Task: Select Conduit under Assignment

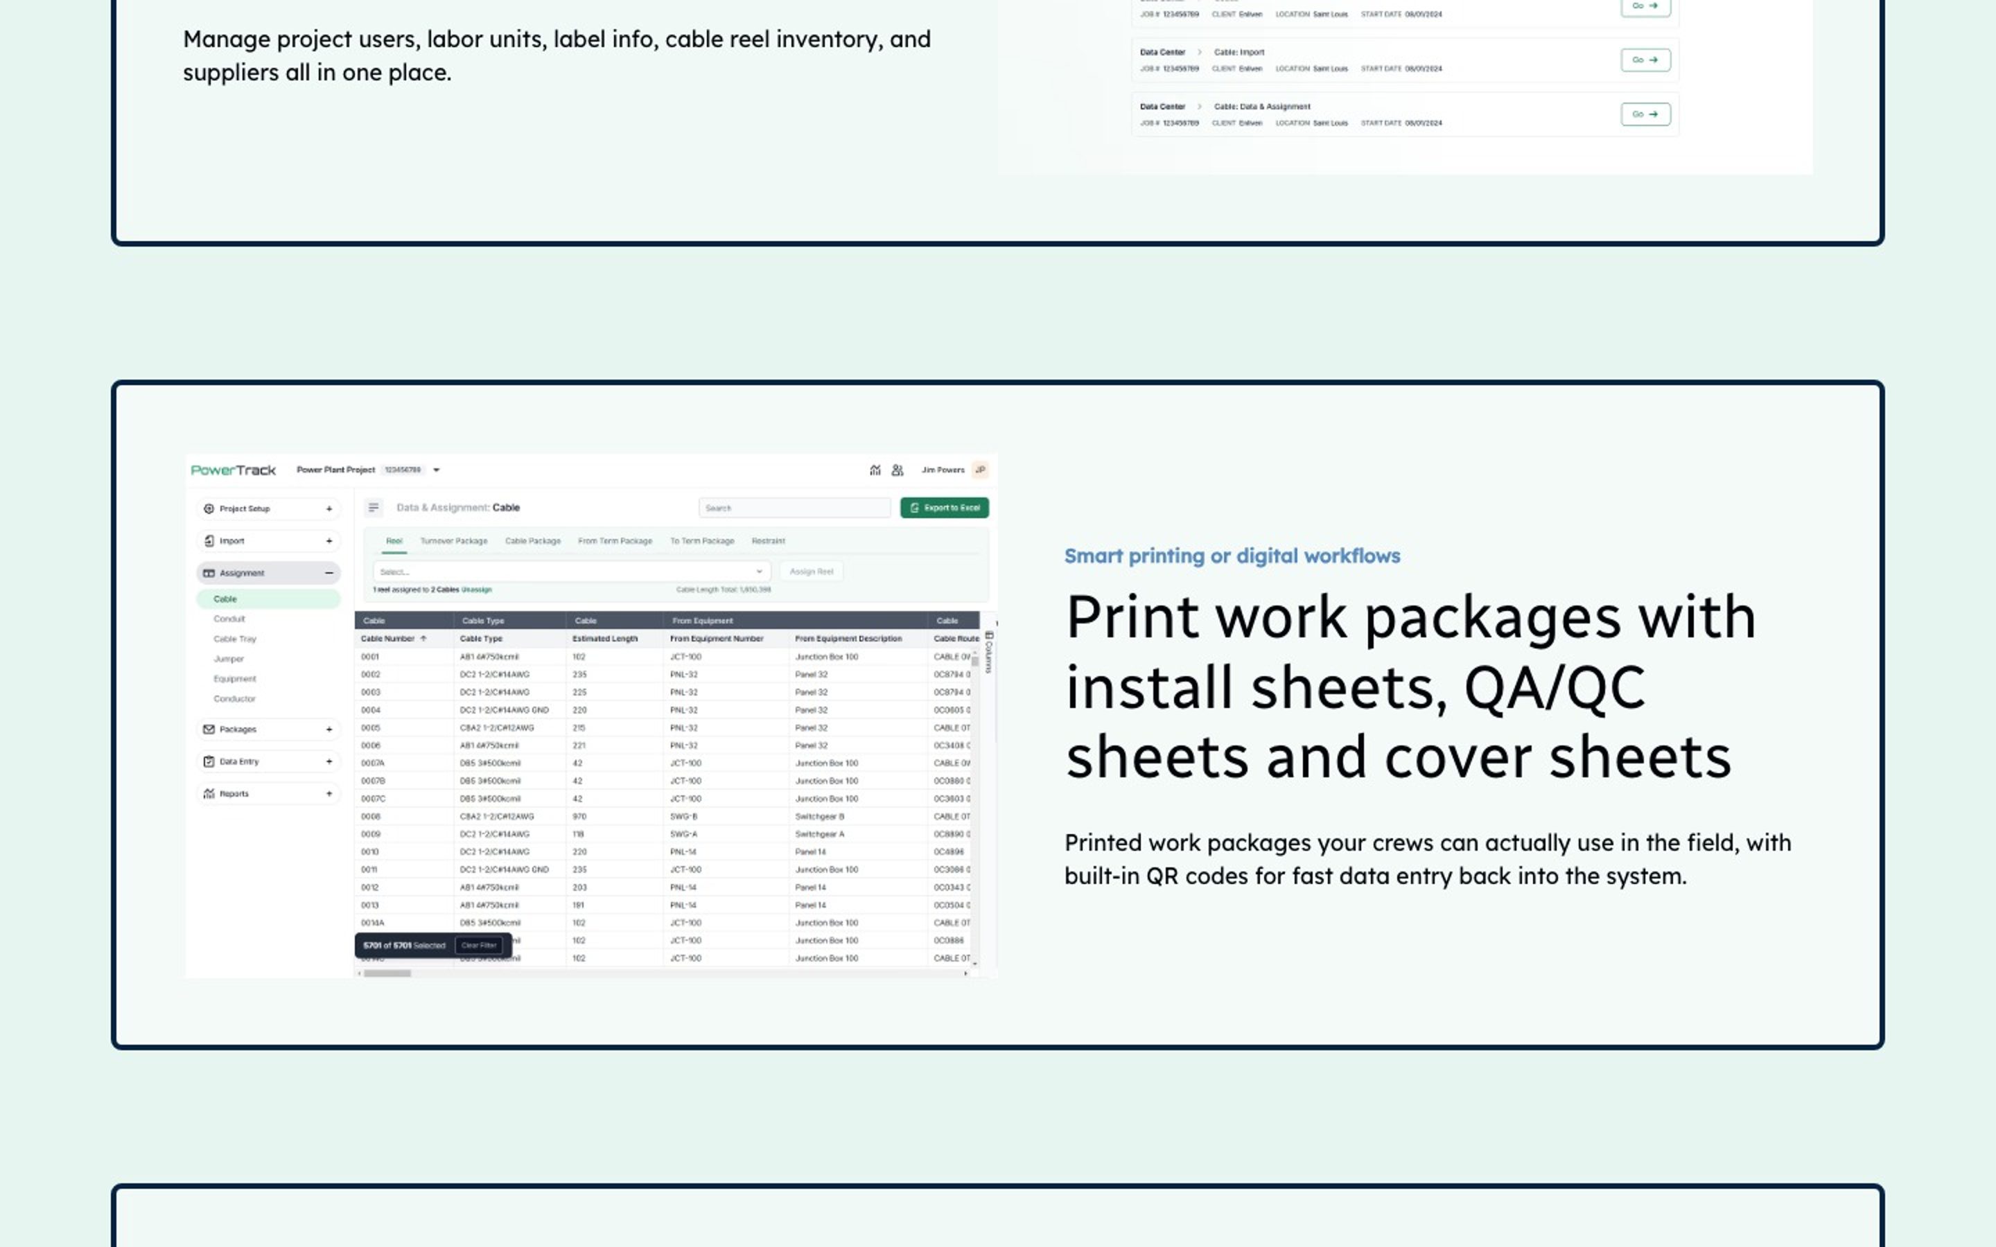Action: 229,619
